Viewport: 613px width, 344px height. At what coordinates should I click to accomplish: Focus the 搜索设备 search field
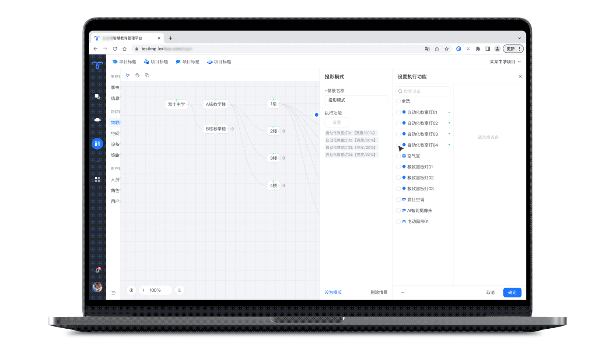click(423, 91)
